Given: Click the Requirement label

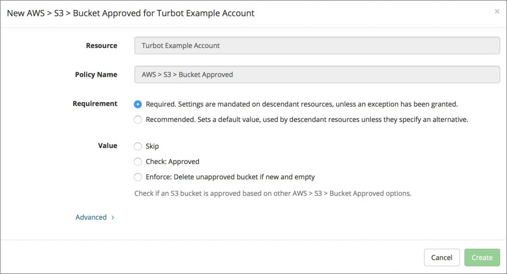Looking at the screenshot, I should 95,104.
